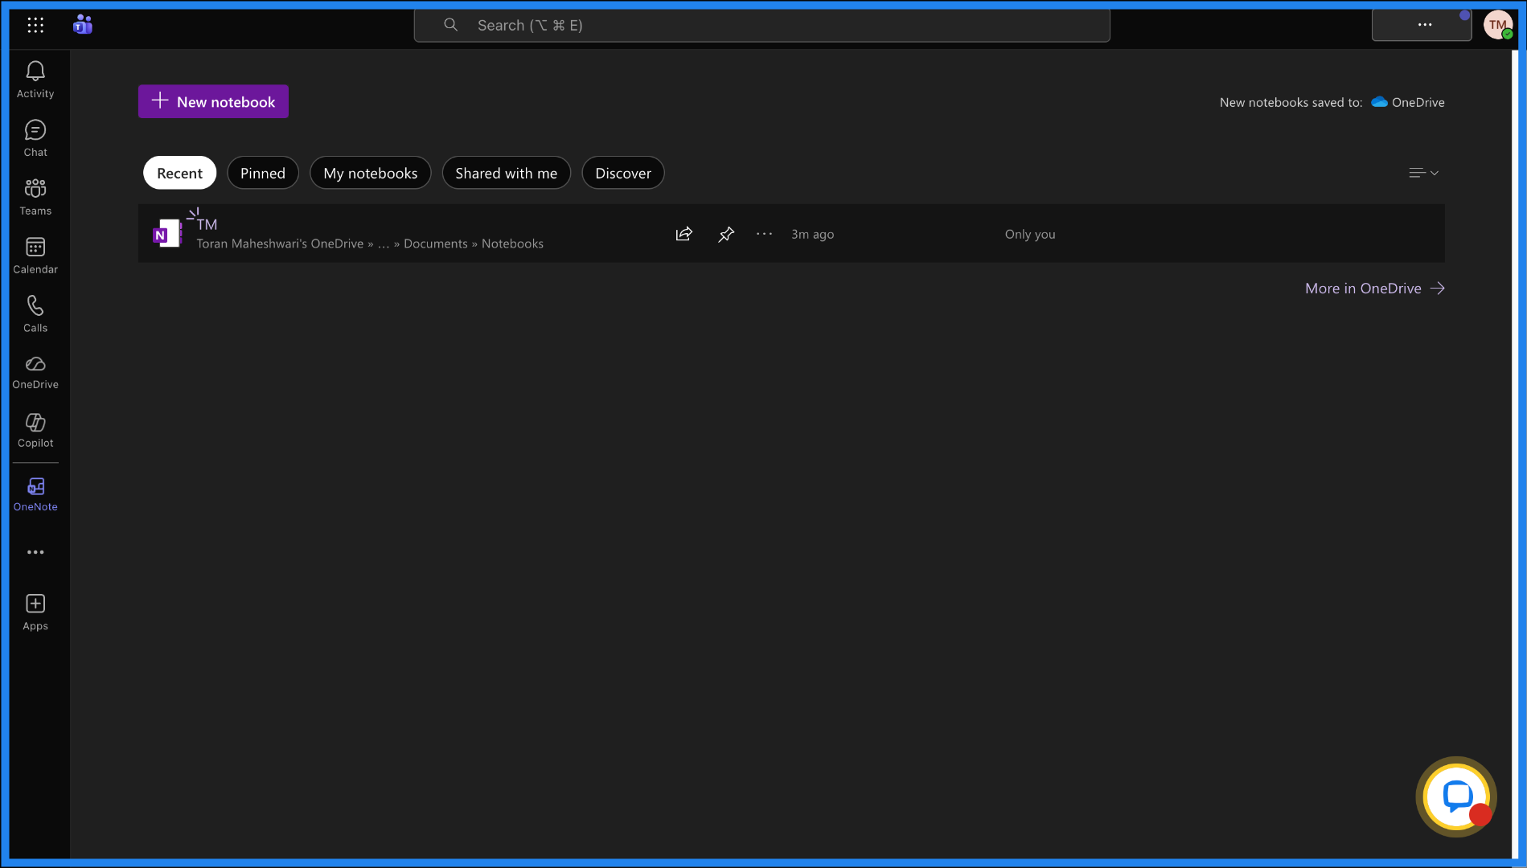Switch to the Recent tab
The height and width of the screenshot is (868, 1527).
click(x=179, y=173)
